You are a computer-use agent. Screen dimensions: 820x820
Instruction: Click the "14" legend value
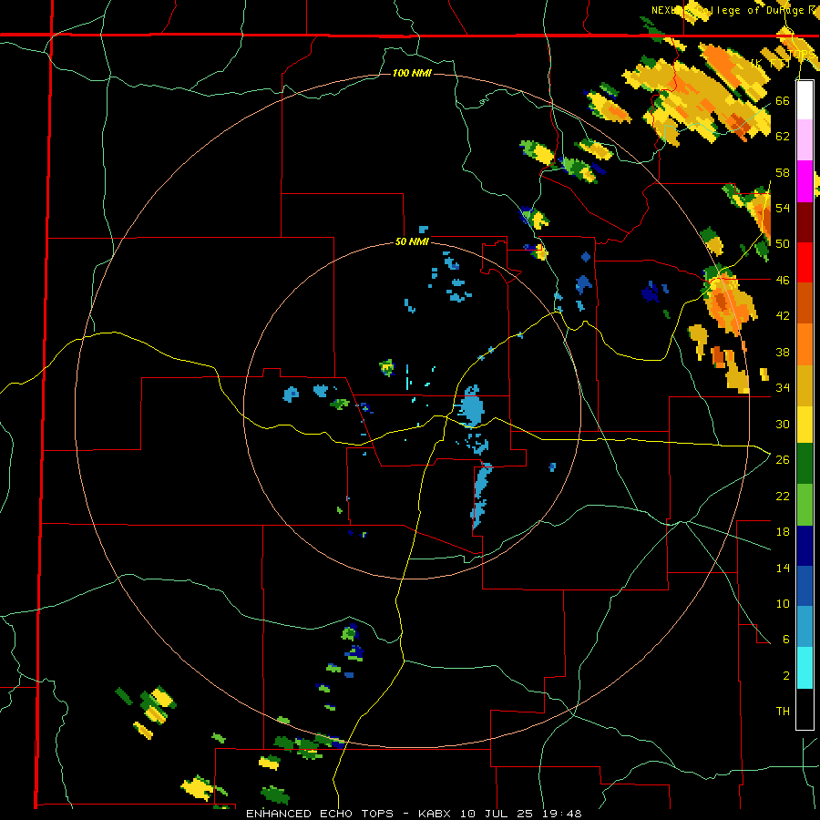[x=783, y=568]
